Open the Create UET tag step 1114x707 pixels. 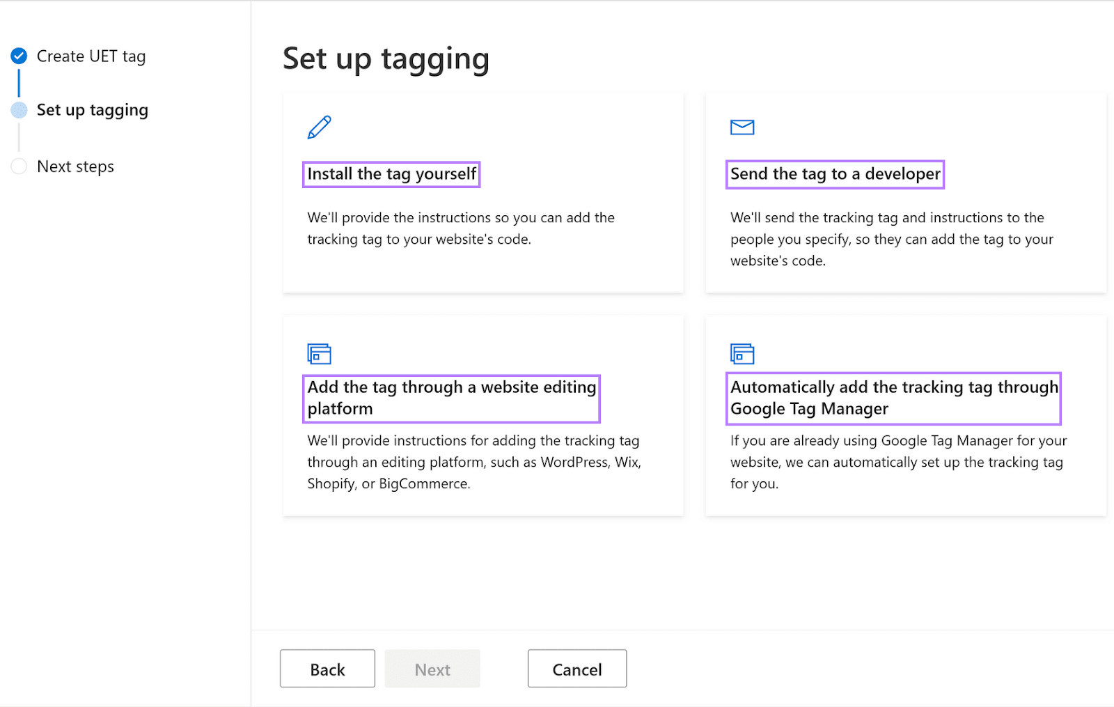click(x=91, y=56)
